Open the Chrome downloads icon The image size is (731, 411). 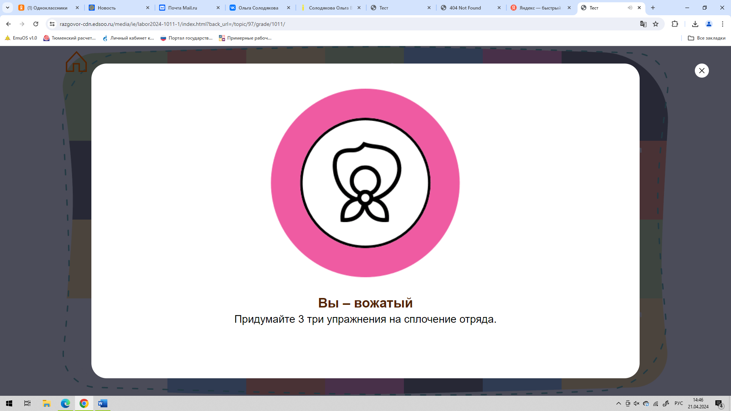click(x=695, y=24)
